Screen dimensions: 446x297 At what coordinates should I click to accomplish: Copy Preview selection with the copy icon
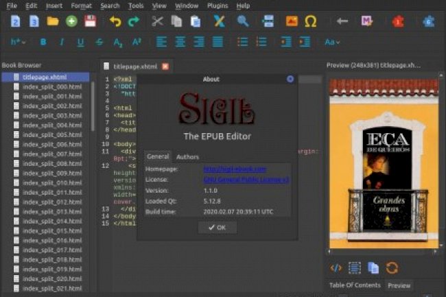373,268
